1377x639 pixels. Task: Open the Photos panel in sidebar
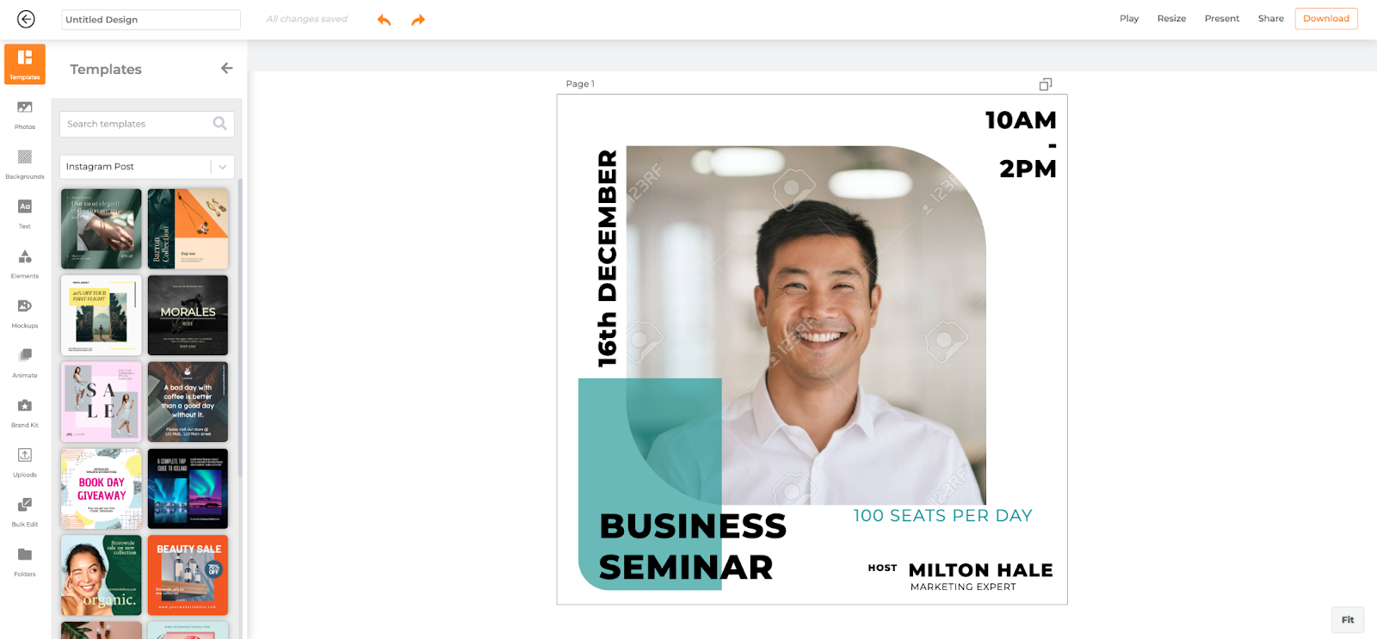(x=25, y=114)
